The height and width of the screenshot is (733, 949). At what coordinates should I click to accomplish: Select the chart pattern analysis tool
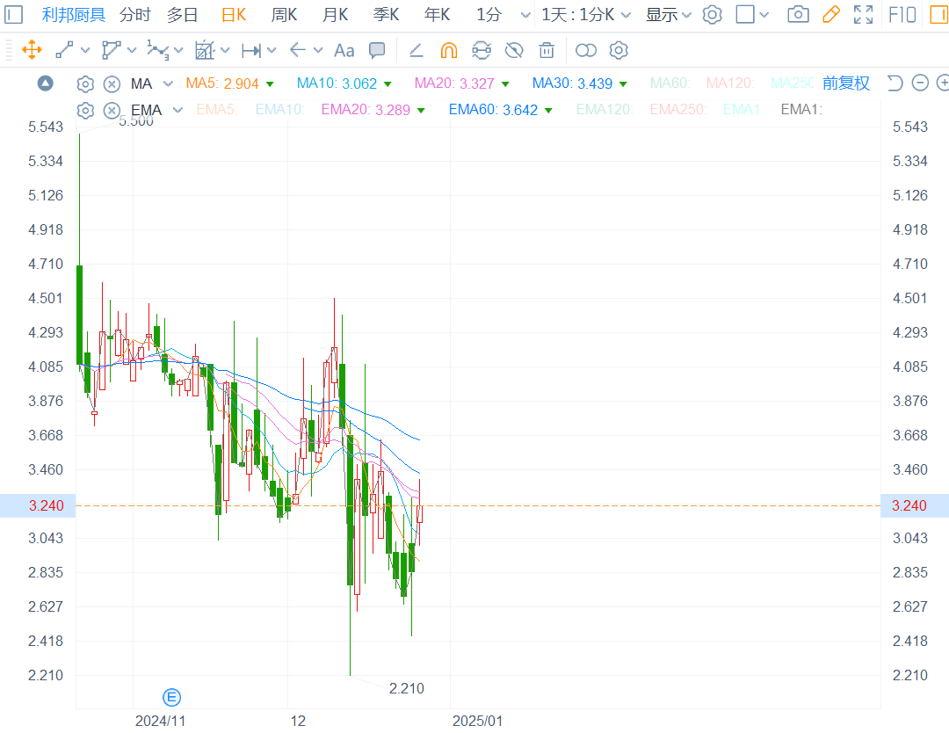coord(205,50)
